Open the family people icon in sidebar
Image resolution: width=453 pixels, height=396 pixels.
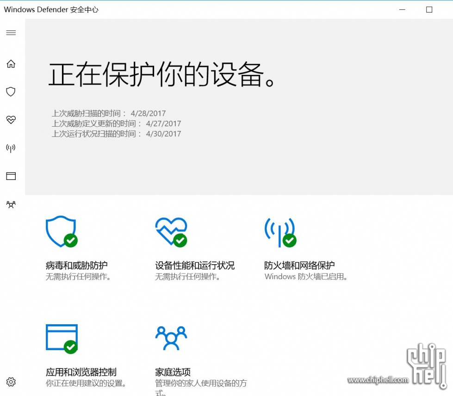pos(11,204)
